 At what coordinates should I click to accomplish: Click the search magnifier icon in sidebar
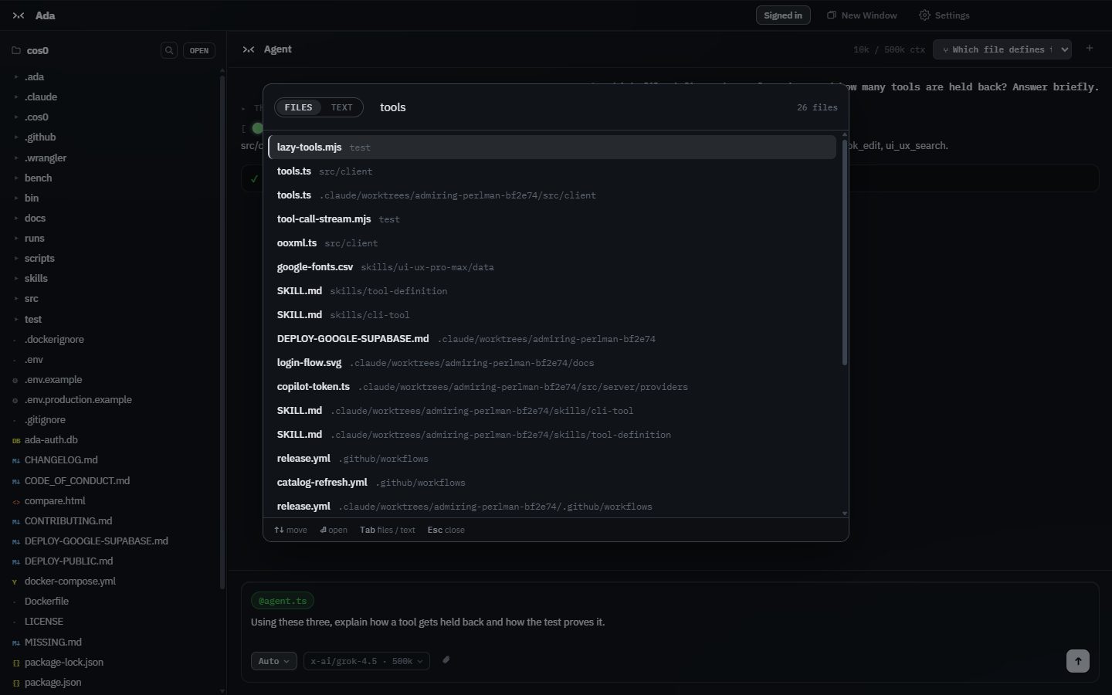[169, 50]
